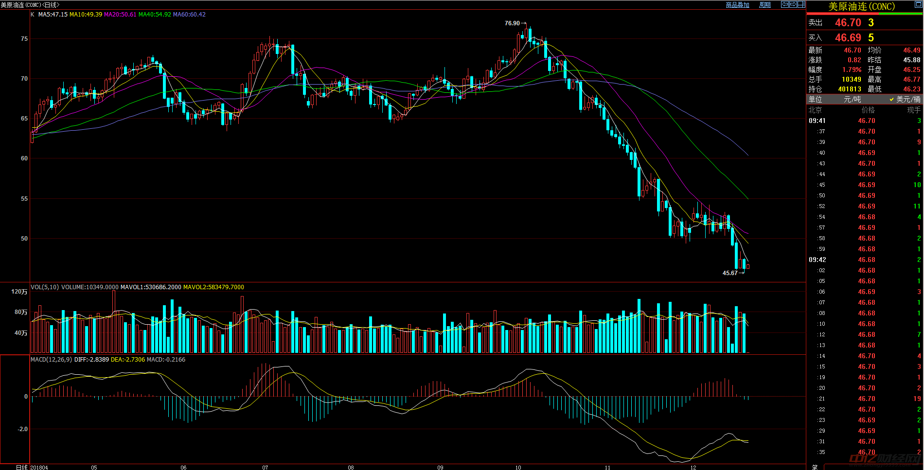Click the 美原油连(CONC) panel title
The height and width of the screenshot is (470, 924).
861,6
